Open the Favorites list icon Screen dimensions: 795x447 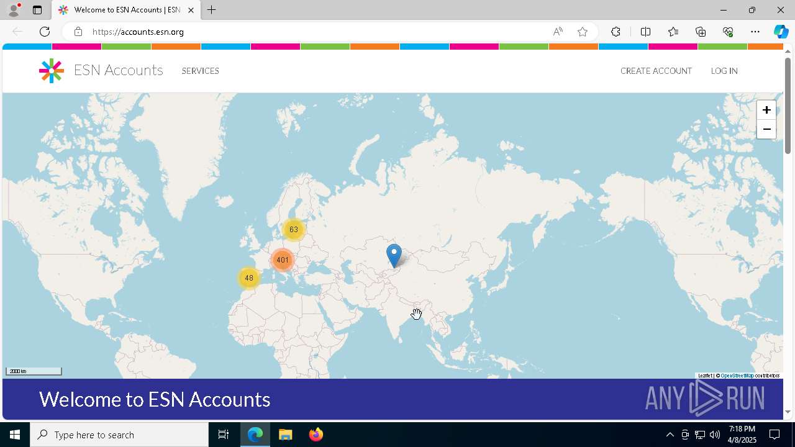[673, 32]
